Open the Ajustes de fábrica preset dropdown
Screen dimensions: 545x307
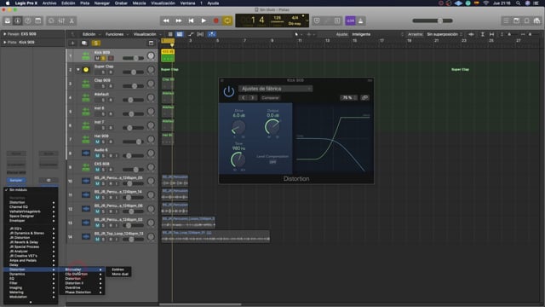point(275,89)
